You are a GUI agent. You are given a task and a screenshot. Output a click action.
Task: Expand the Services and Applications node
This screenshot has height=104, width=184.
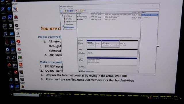point(62,29)
